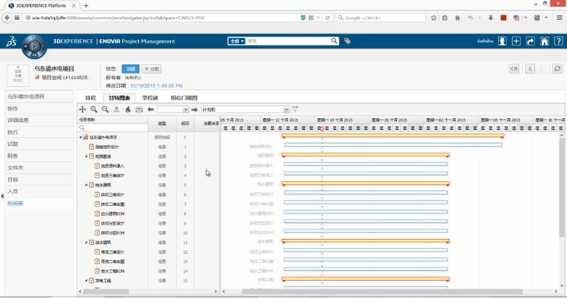Click the plus add icon in header
Image resolution: width=567 pixels, height=298 pixels.
click(x=517, y=41)
